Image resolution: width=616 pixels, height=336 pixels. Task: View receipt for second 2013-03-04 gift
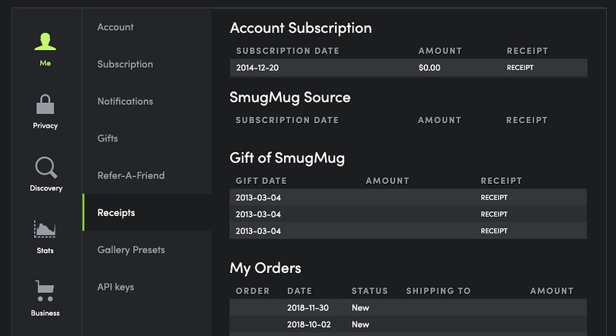point(494,215)
